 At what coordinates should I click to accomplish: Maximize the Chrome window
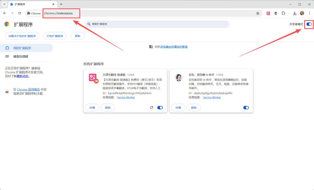[300, 4]
